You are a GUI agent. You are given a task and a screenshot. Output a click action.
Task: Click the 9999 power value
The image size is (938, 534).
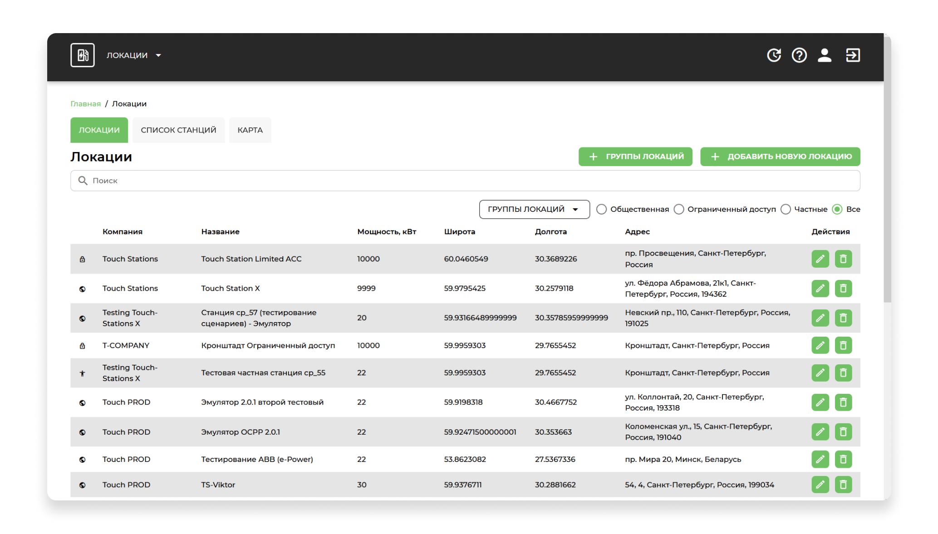tap(366, 289)
